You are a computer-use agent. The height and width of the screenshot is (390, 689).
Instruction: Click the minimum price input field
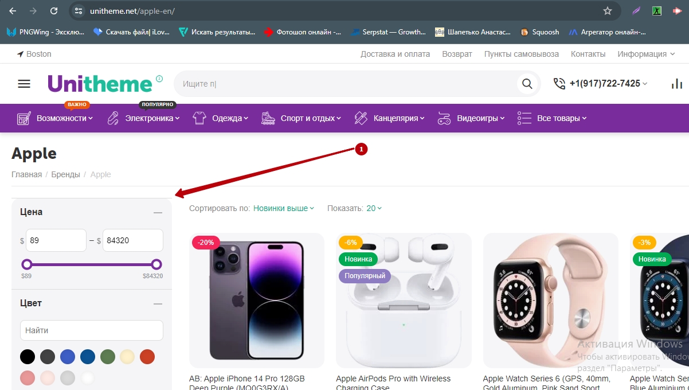tap(56, 240)
